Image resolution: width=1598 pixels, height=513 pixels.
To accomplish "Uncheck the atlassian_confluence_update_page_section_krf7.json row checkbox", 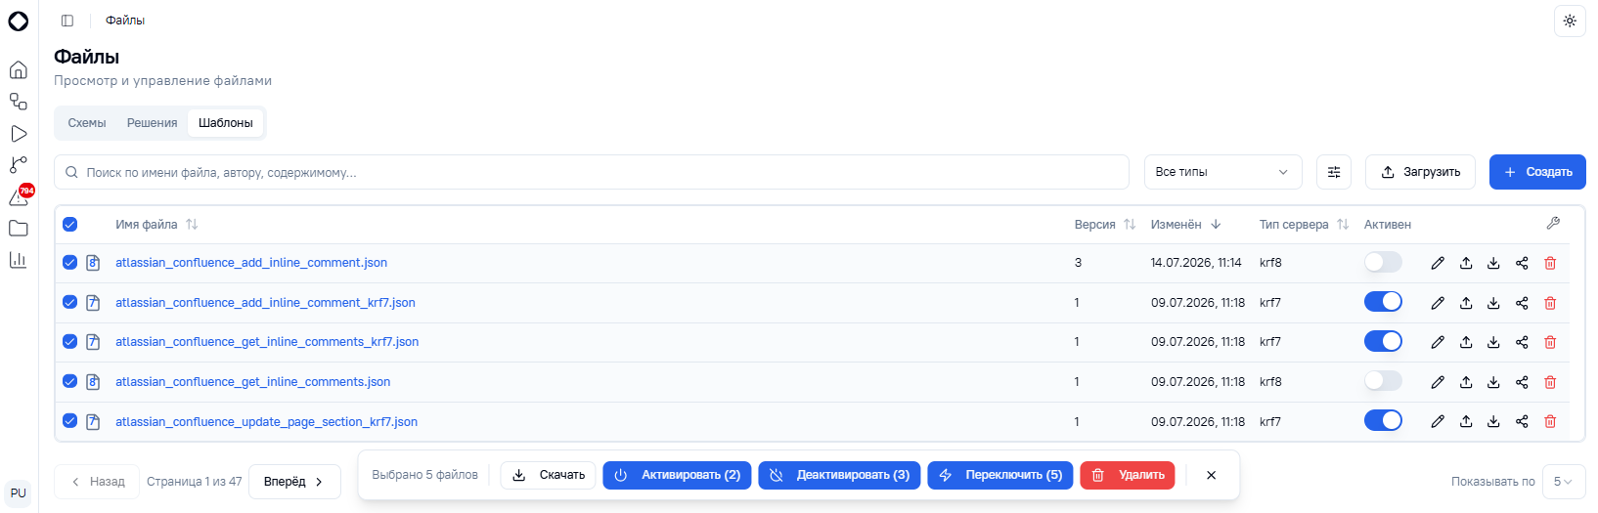I will (x=69, y=421).
